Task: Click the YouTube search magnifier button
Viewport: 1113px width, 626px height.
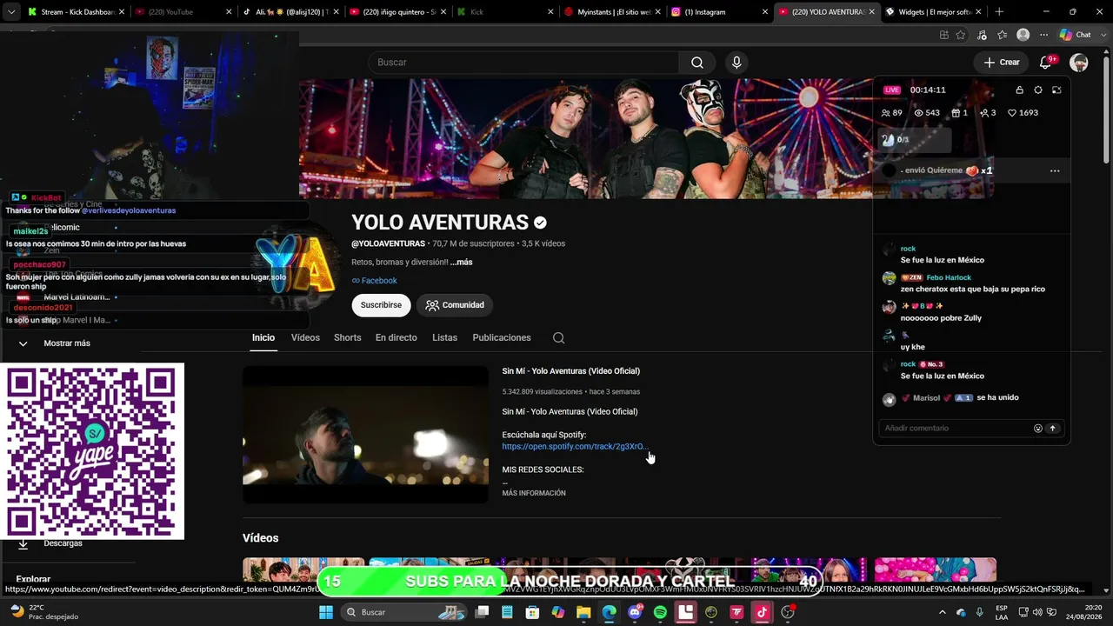Action: coord(697,63)
